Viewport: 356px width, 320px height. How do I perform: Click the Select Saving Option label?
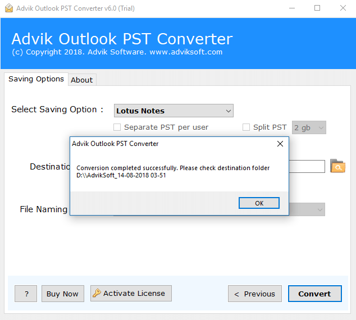(57, 109)
